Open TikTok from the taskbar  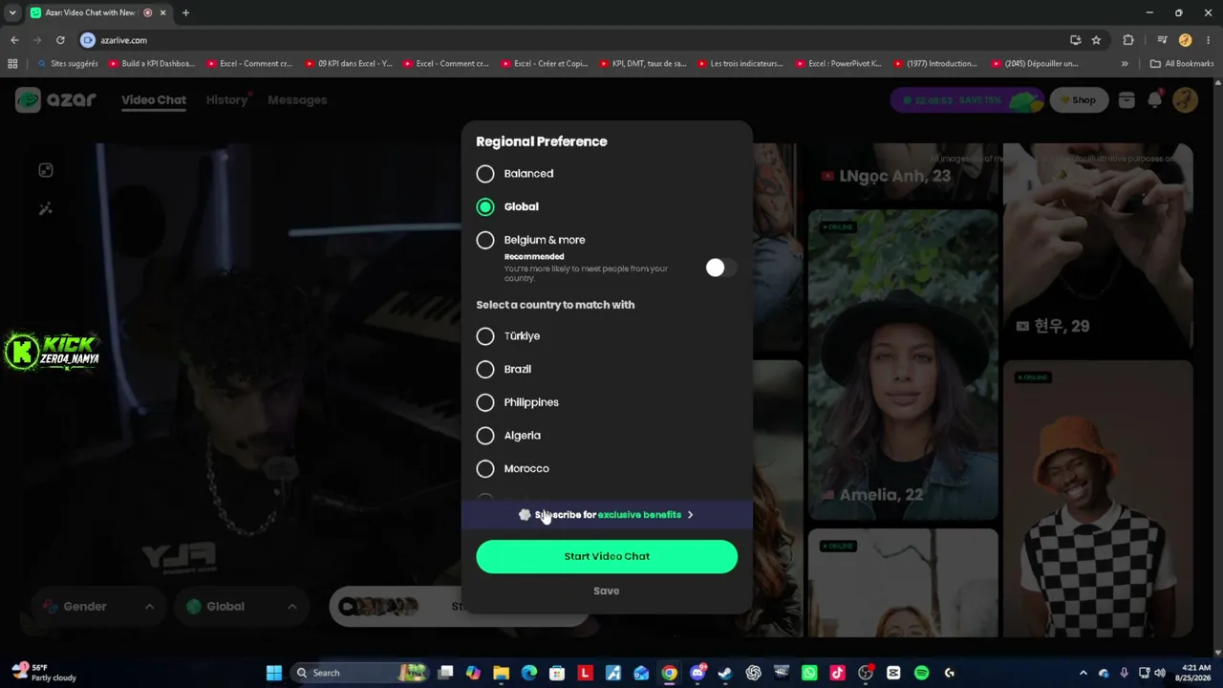837,673
